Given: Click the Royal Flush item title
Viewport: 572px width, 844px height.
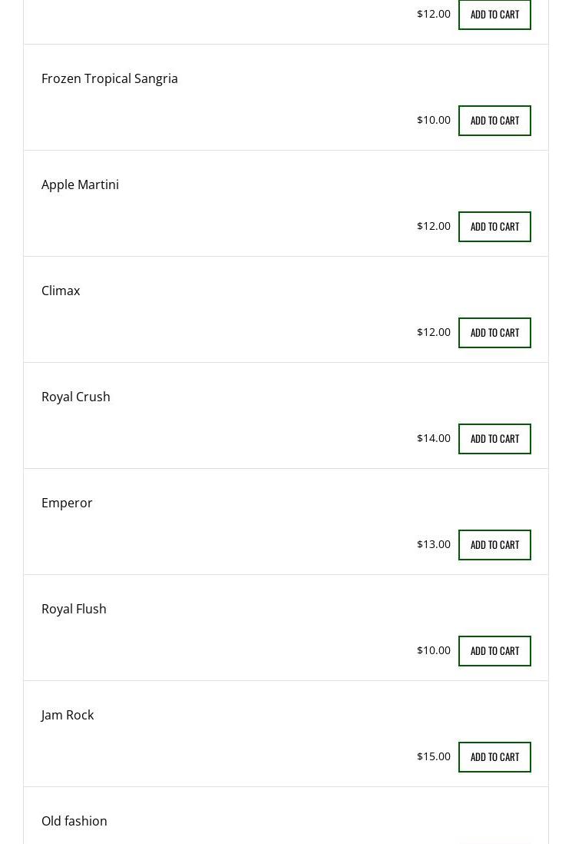Looking at the screenshot, I should pos(74,609).
